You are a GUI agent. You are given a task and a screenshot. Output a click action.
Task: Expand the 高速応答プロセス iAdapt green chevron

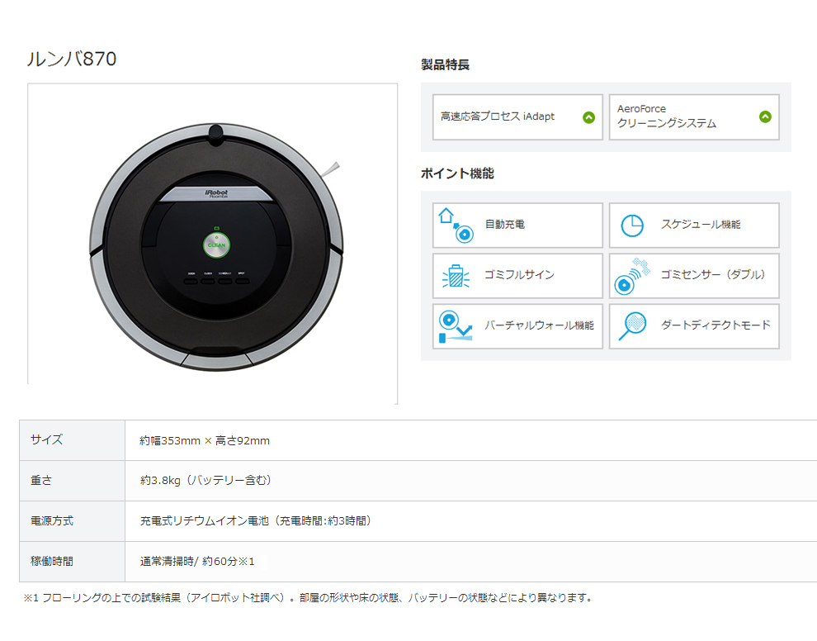(x=588, y=117)
